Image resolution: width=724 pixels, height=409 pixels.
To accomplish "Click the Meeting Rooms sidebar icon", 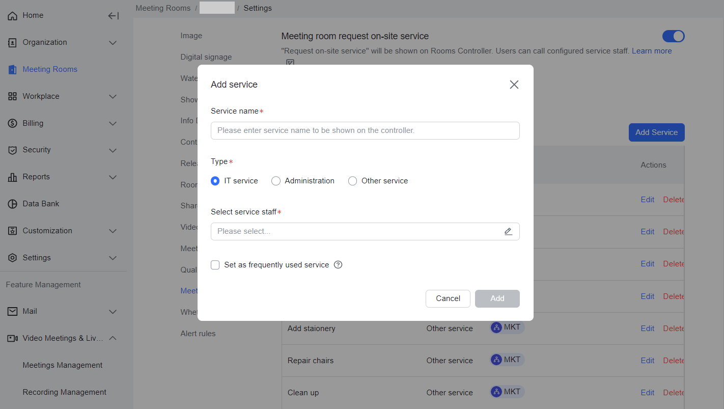I will (x=13, y=70).
